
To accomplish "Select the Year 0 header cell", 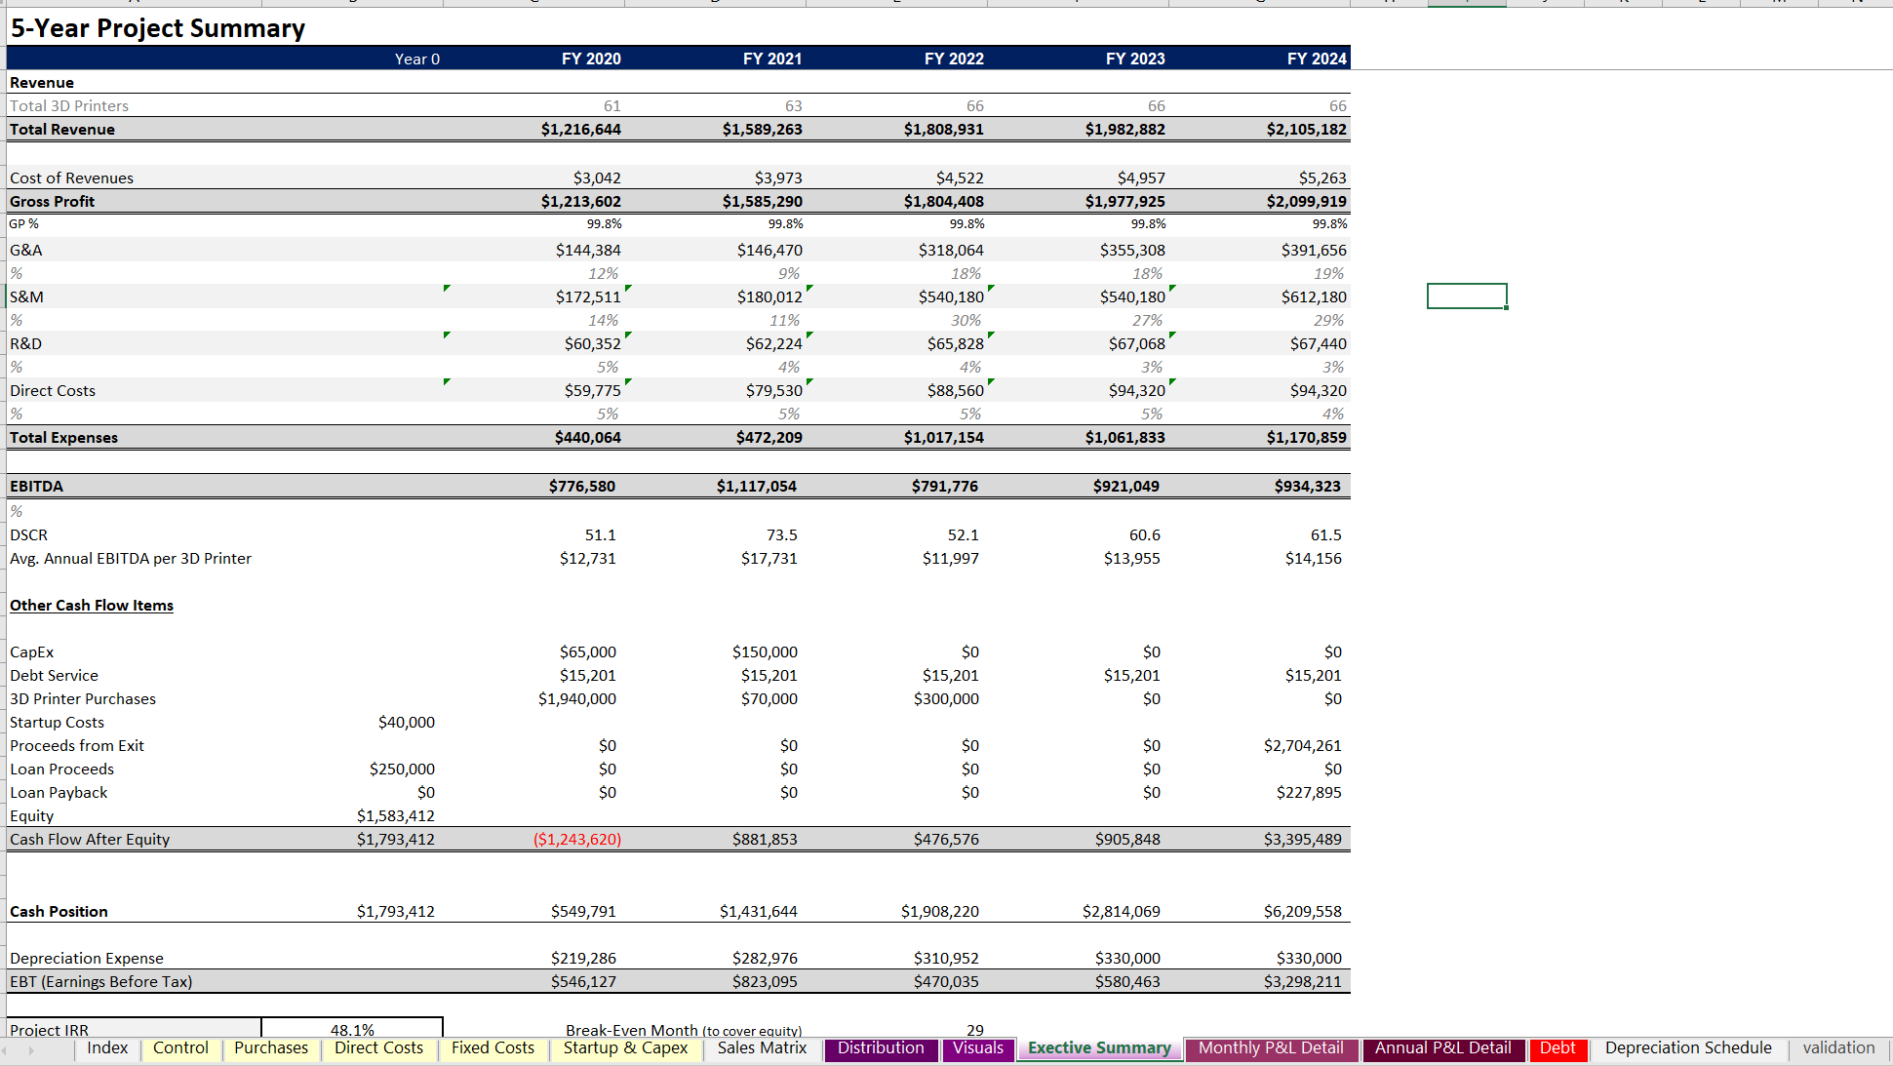I will point(417,59).
